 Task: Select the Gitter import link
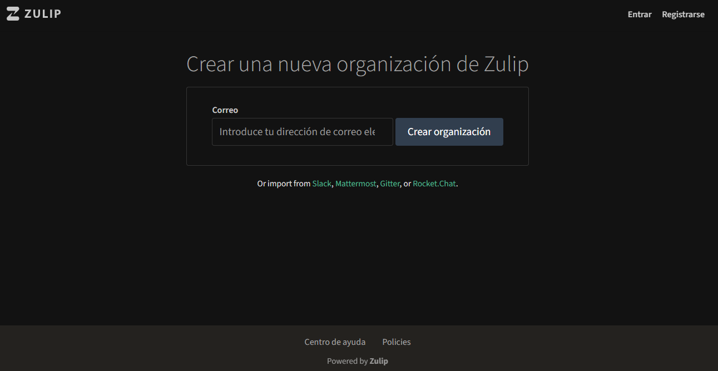pos(390,184)
